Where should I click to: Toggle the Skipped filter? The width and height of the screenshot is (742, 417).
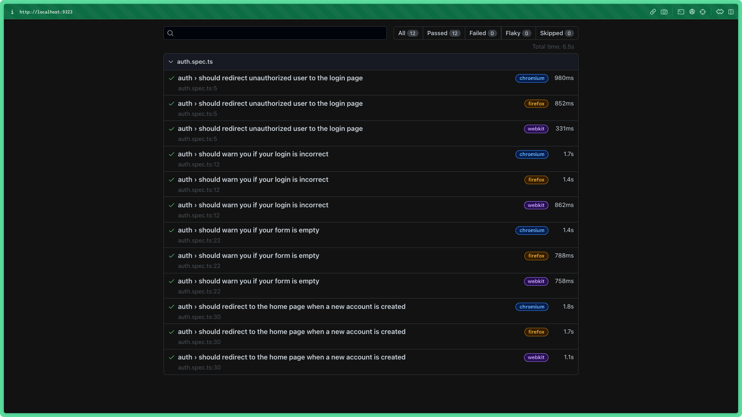click(556, 33)
